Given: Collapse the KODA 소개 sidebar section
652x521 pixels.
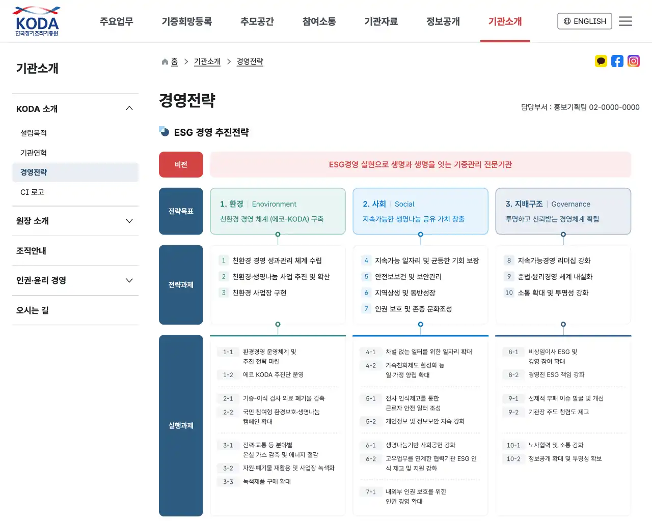Looking at the screenshot, I should pyautogui.click(x=129, y=108).
